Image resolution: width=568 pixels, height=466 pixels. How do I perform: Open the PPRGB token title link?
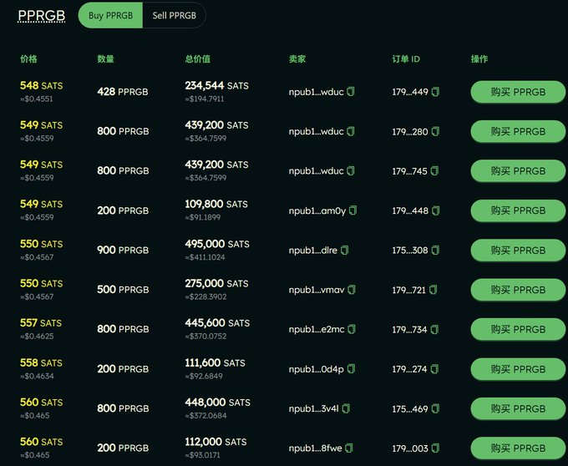[42, 16]
